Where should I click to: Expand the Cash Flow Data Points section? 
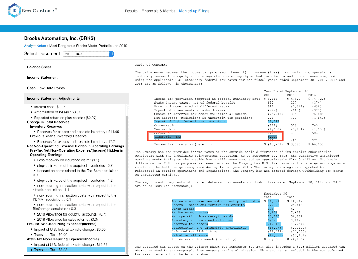(x=76, y=88)
